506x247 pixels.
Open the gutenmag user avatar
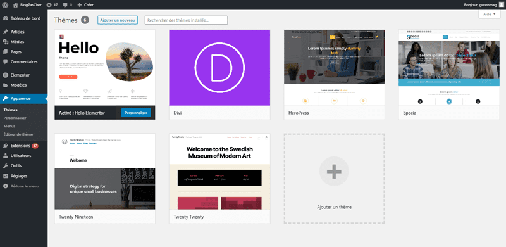[x=501, y=4]
